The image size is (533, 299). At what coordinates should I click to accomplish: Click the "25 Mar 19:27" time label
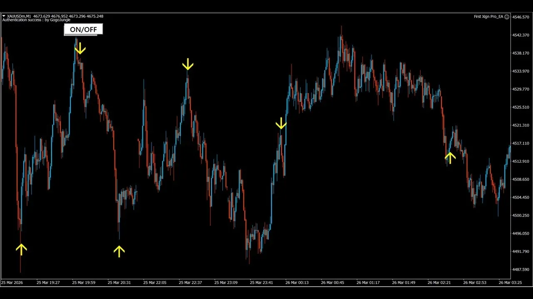[x=48, y=283]
